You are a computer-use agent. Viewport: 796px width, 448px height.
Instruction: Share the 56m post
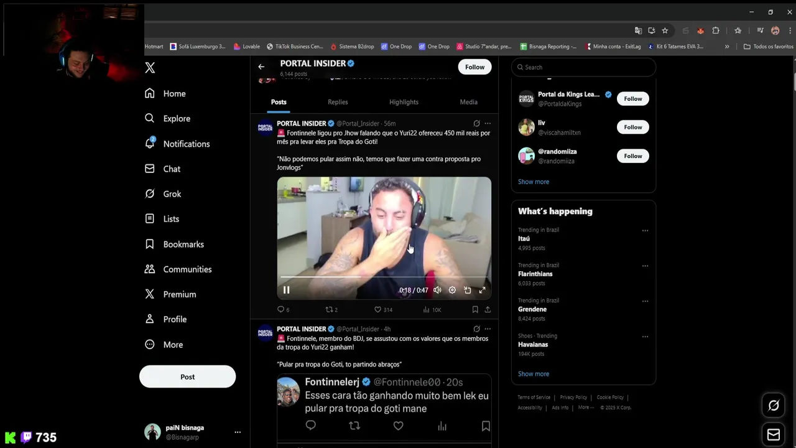488,309
